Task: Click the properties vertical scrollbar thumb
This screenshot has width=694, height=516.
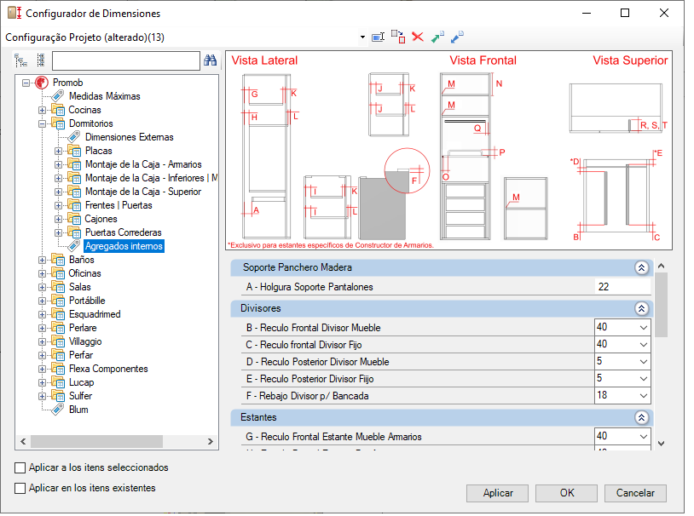Action: pos(662,305)
